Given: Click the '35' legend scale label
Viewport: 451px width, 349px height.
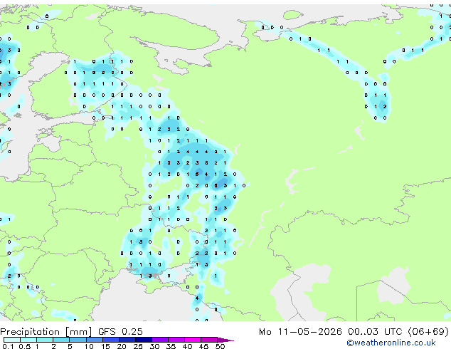Looking at the screenshot, I should pyautogui.click(x=171, y=346).
